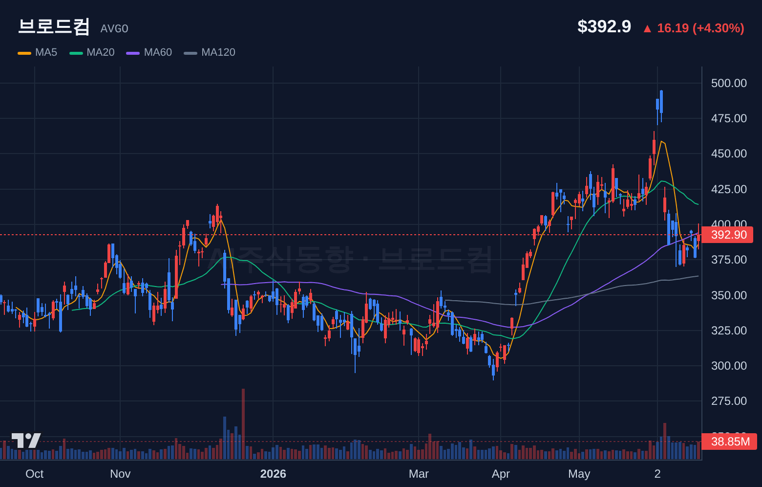Click the tallest volume bar in the chart
Viewport: 762px width, 487px height.
[243, 424]
